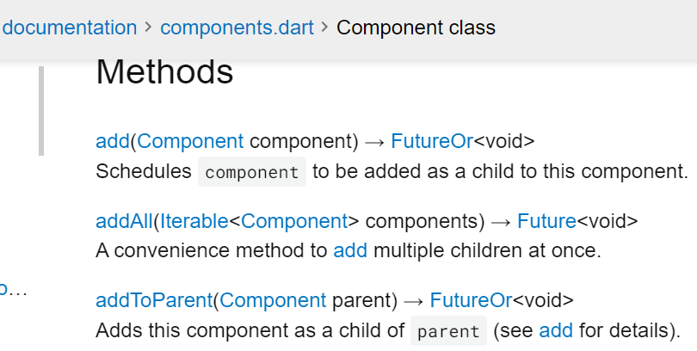
Task: Open Component type in add signature
Action: pos(190,141)
